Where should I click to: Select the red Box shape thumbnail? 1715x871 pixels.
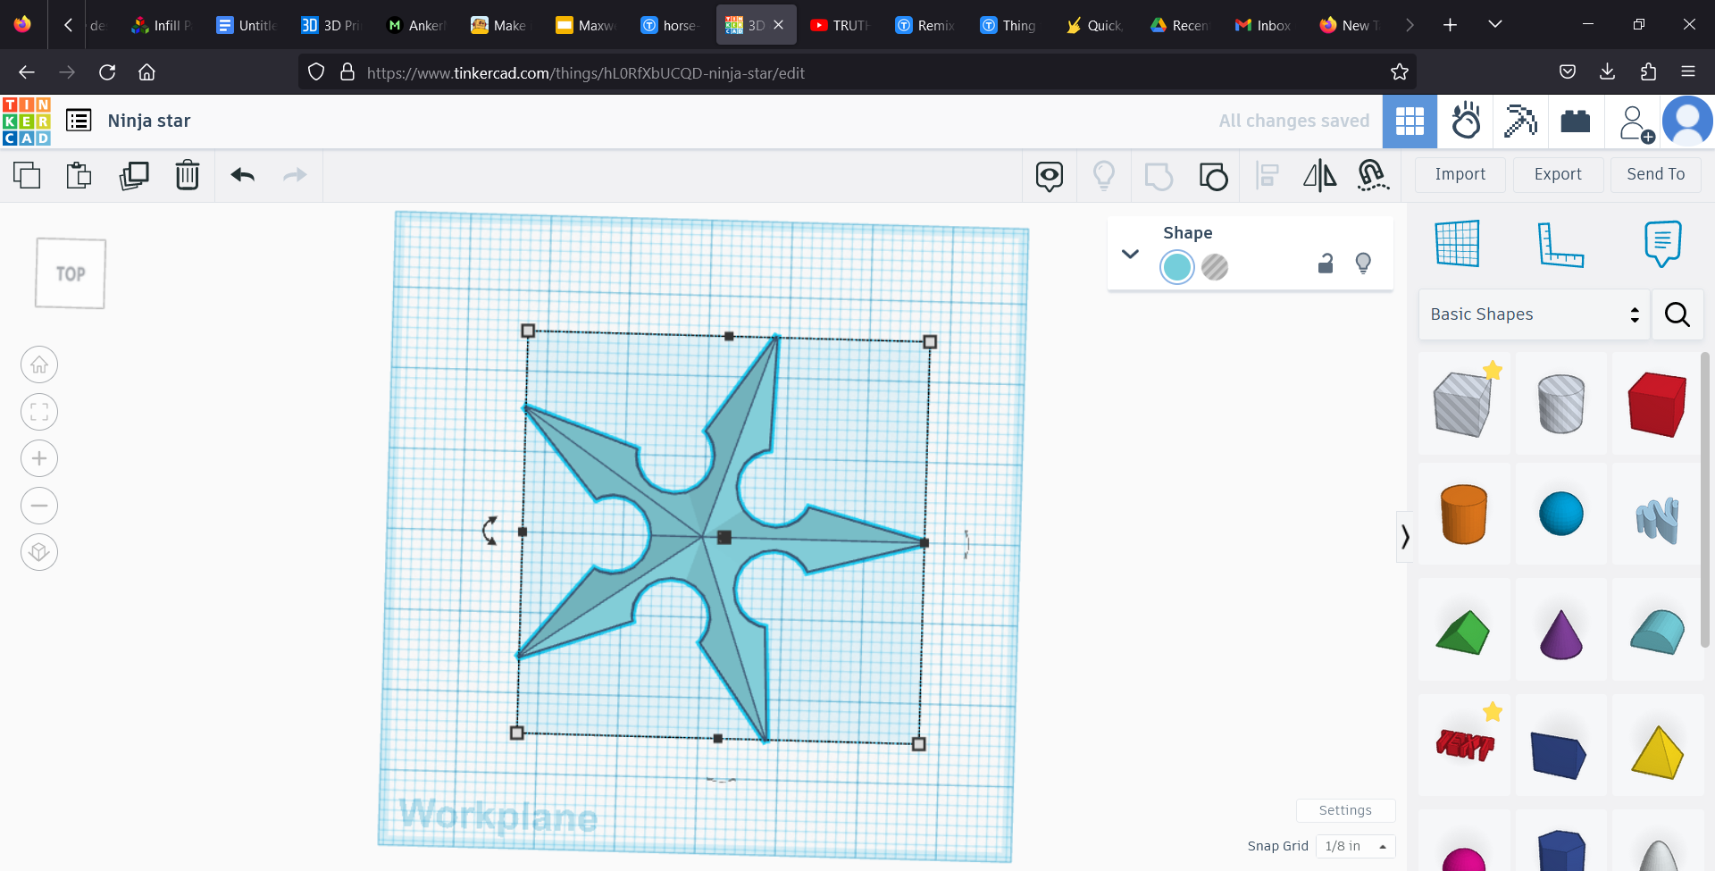(x=1657, y=404)
